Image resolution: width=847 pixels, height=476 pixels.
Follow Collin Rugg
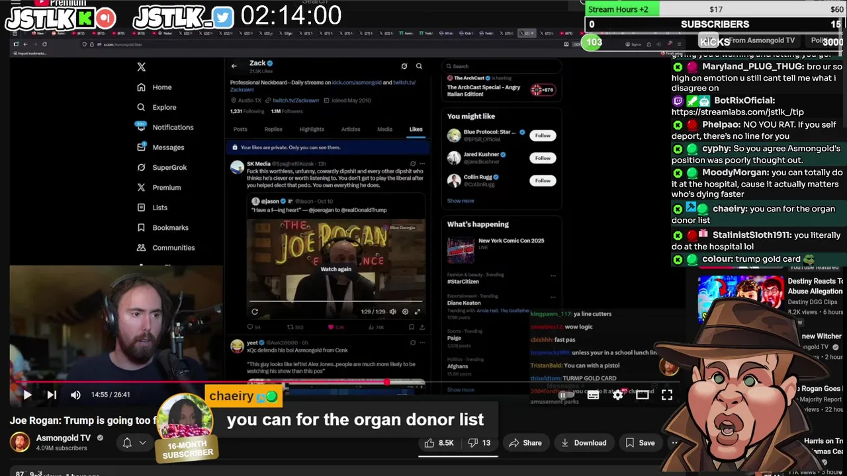pyautogui.click(x=543, y=180)
